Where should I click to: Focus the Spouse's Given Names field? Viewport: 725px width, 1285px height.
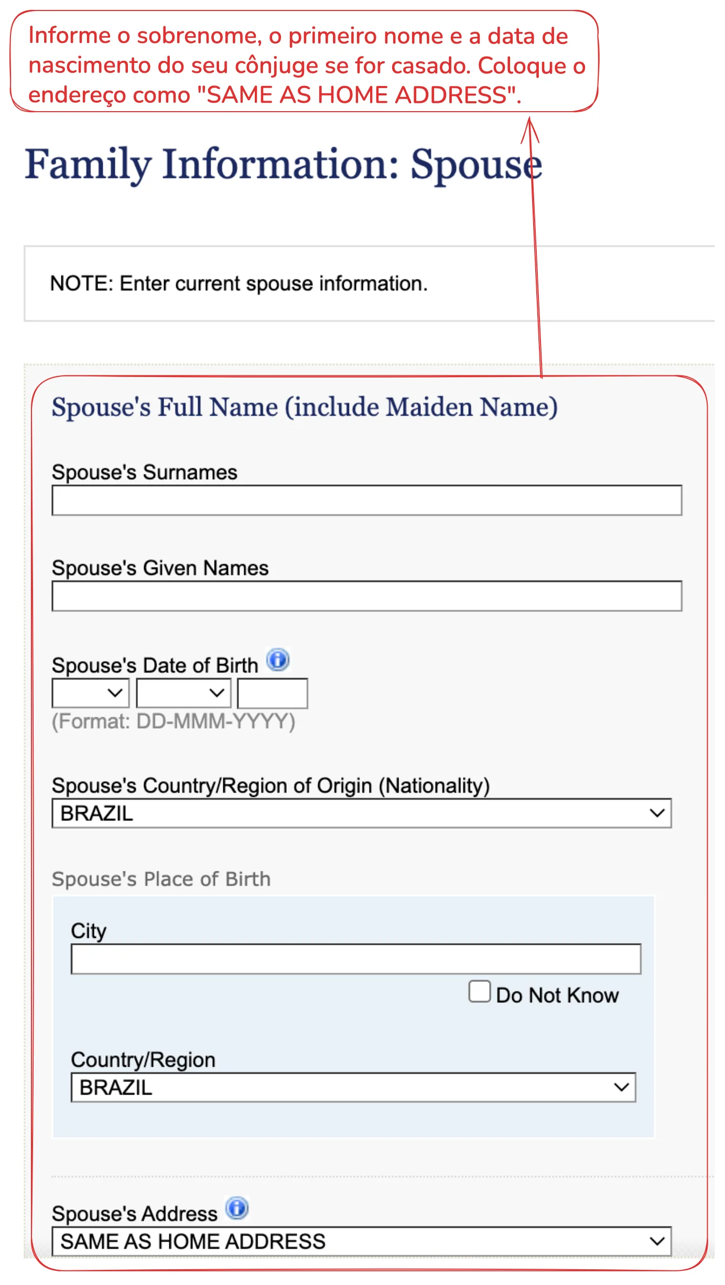(x=366, y=596)
